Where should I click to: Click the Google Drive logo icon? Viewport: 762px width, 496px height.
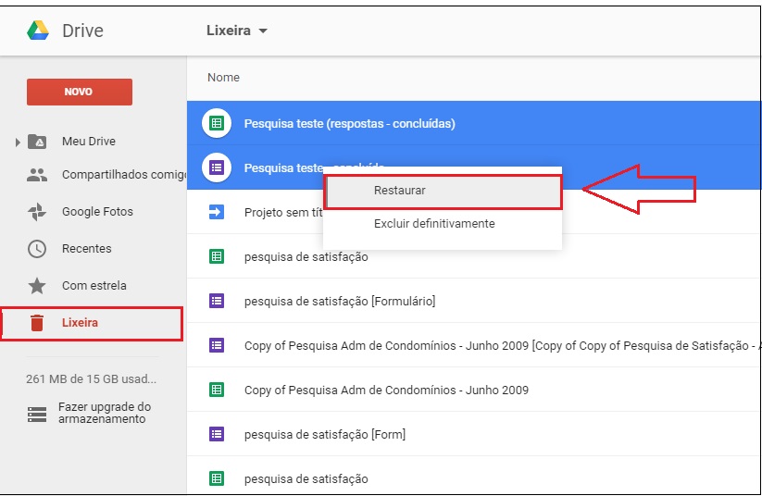pyautogui.click(x=37, y=31)
